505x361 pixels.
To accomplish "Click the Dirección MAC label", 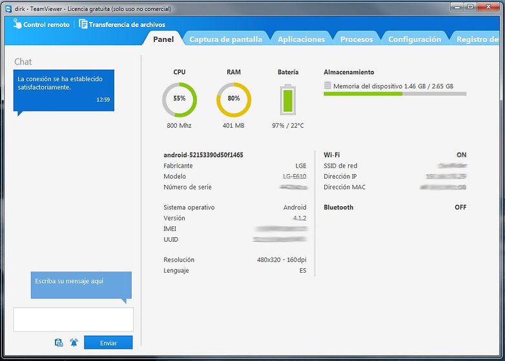I will point(345,187).
